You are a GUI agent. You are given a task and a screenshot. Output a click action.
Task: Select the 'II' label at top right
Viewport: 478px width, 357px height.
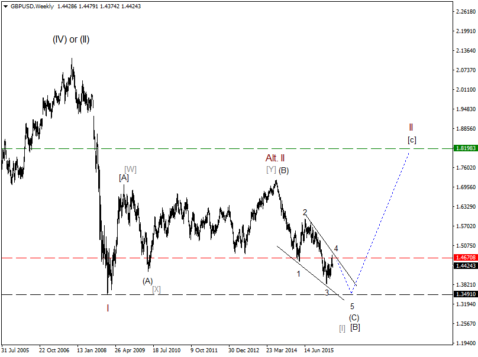[411, 126]
